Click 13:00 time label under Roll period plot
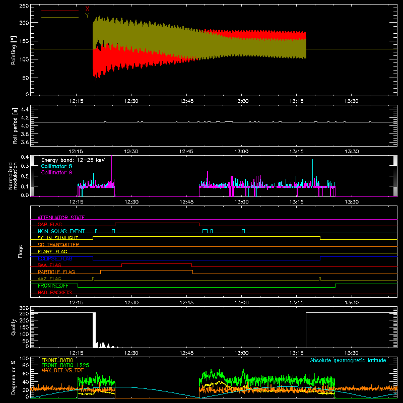The width and height of the screenshot is (403, 403). pyautogui.click(x=241, y=152)
